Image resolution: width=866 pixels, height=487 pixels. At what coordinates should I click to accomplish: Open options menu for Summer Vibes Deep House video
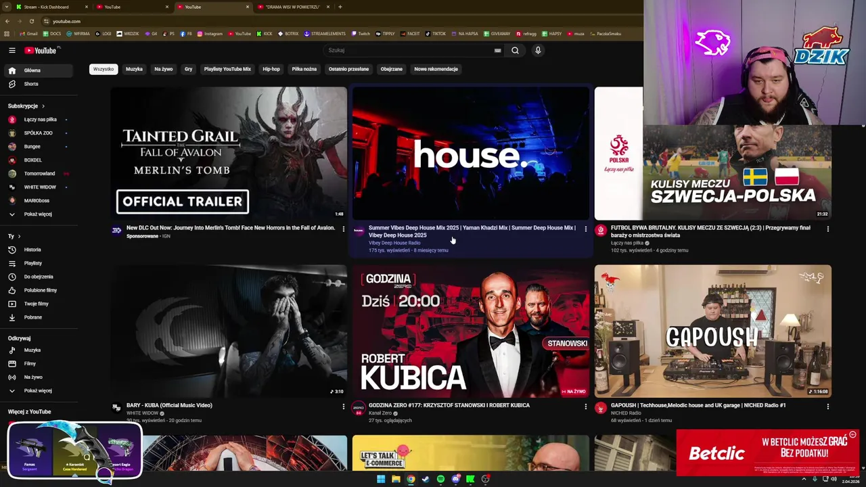click(x=586, y=229)
